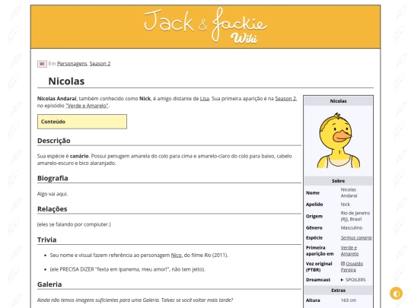This screenshot has width=411, height=308.
Task: Click the "Rio de Janeiro (RJ), Brasil" origin value
Action: 355,216
